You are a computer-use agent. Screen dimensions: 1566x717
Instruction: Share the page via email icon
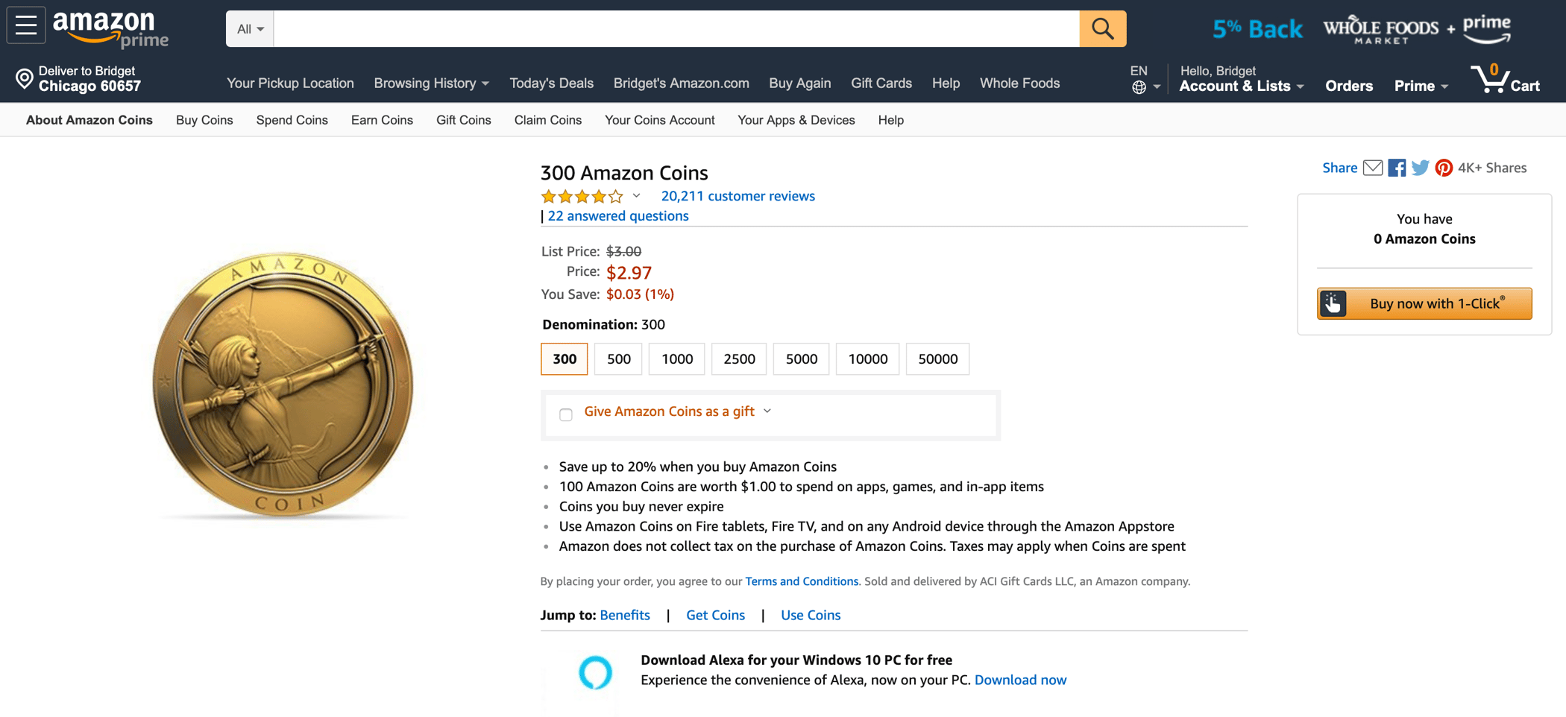tap(1373, 168)
